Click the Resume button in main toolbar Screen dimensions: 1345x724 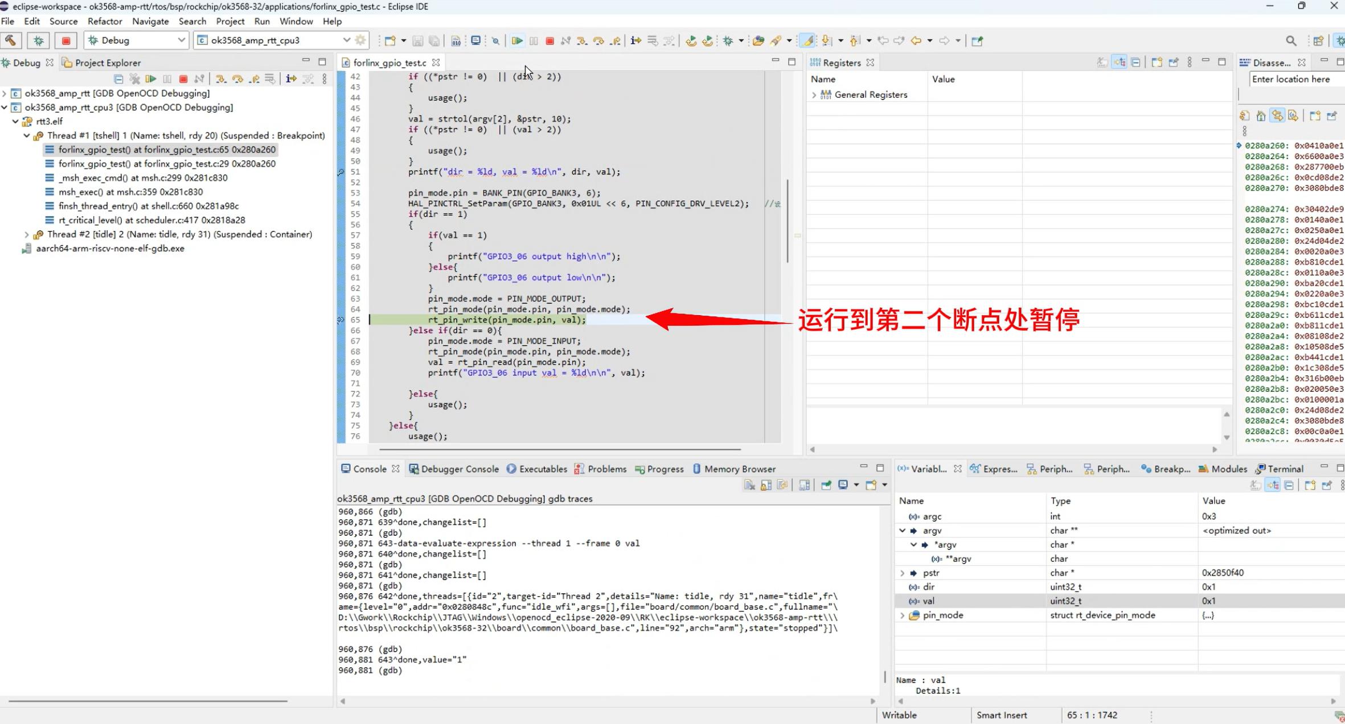click(516, 40)
